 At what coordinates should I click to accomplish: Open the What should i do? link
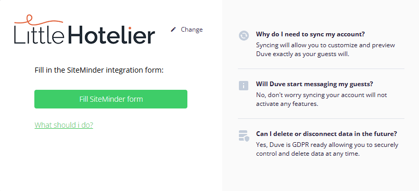click(64, 125)
